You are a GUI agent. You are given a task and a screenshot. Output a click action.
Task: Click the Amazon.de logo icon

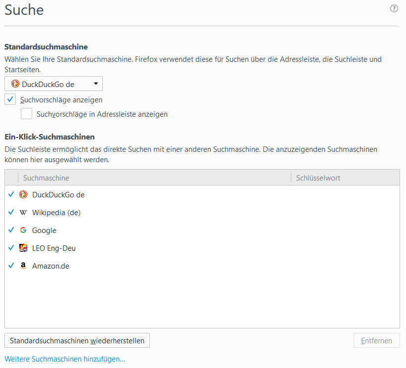pos(23,266)
